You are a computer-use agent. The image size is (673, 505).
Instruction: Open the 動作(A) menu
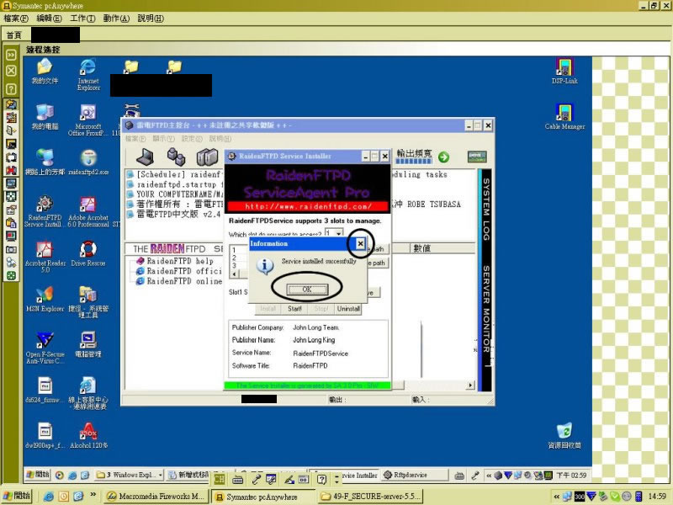(x=116, y=19)
